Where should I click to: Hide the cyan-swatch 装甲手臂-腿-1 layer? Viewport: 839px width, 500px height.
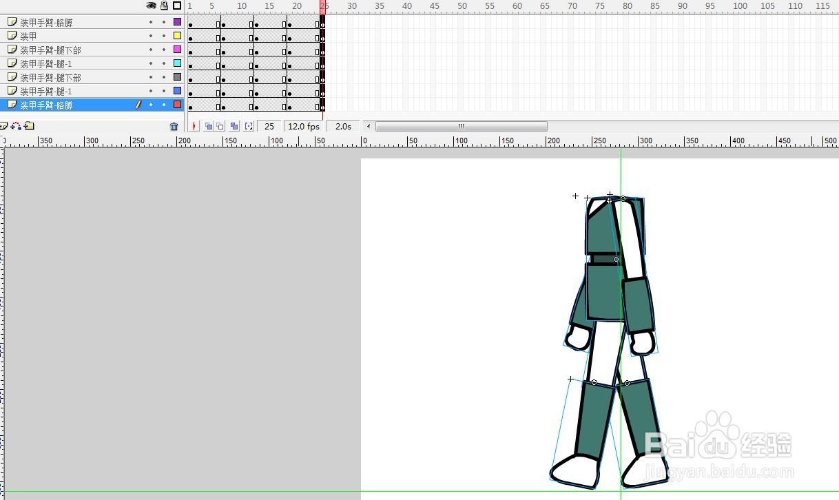151,63
